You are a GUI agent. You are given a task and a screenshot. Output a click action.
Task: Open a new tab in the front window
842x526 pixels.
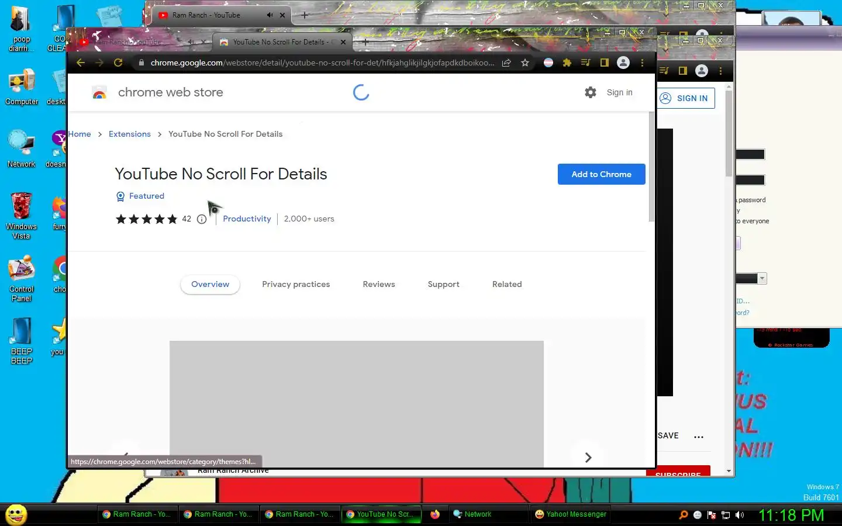(x=365, y=42)
